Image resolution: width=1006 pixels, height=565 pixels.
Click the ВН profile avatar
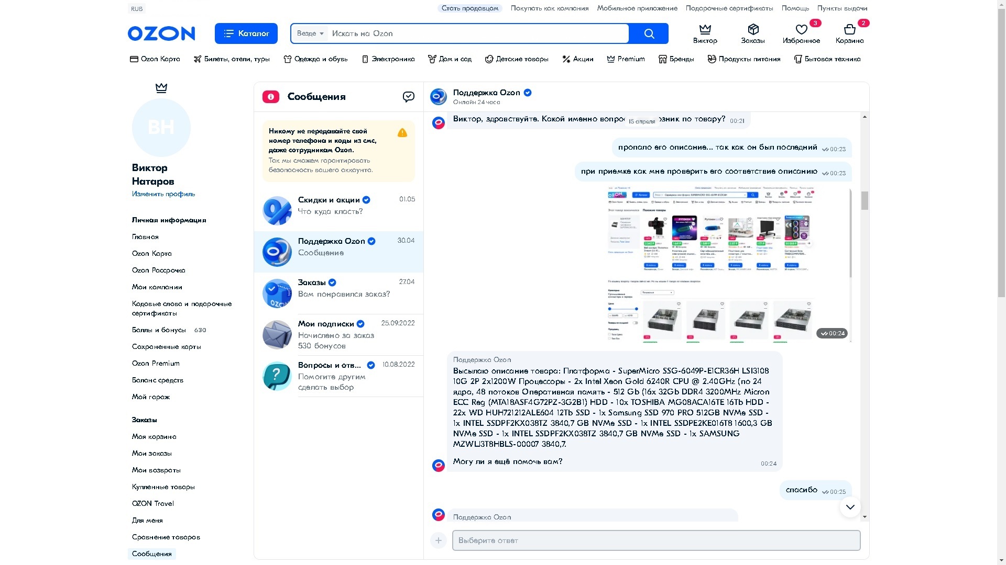[x=161, y=127]
